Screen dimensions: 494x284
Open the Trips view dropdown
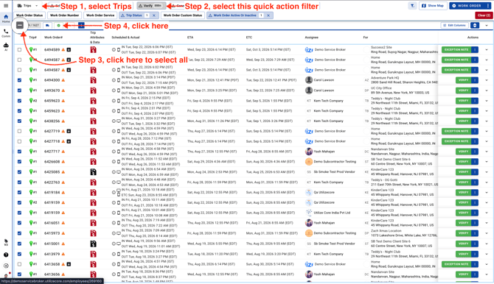point(27,6)
